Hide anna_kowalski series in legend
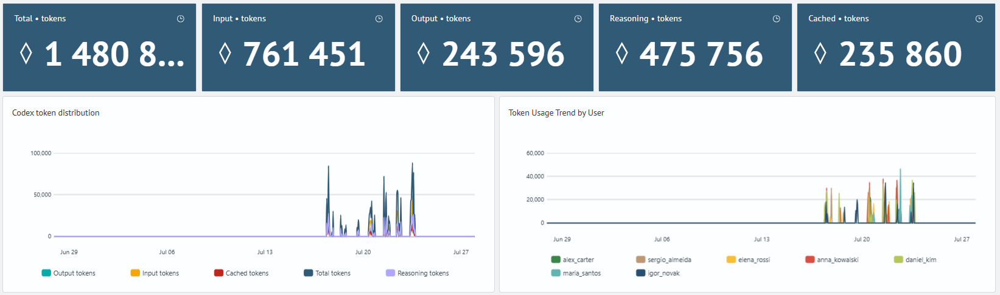This screenshot has height=295, width=1000. pyautogui.click(x=831, y=260)
